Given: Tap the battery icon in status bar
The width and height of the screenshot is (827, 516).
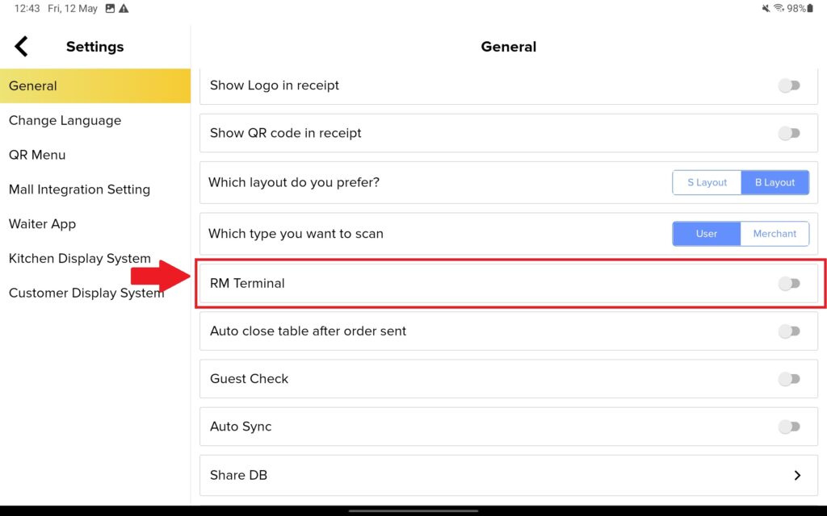Looking at the screenshot, I should (x=810, y=9).
